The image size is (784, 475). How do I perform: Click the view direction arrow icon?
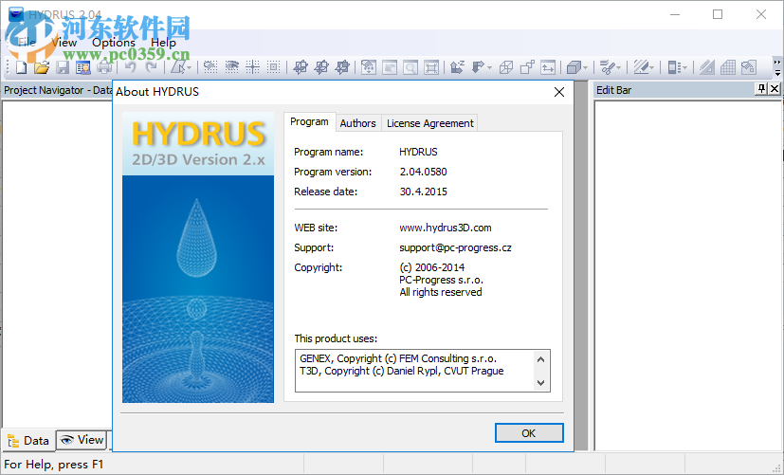click(x=478, y=67)
